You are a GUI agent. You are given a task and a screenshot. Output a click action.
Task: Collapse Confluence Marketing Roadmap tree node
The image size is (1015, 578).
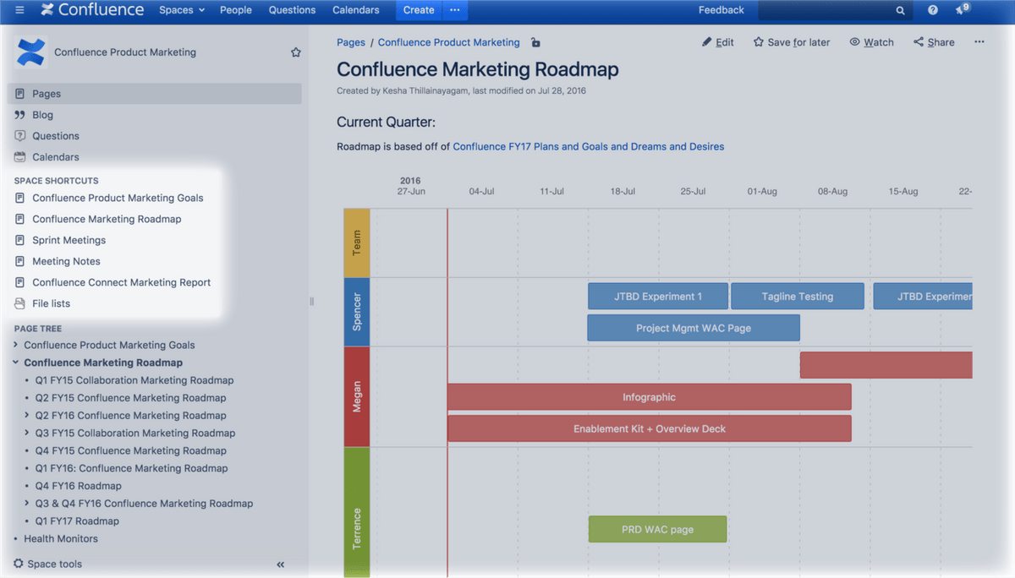(x=16, y=363)
